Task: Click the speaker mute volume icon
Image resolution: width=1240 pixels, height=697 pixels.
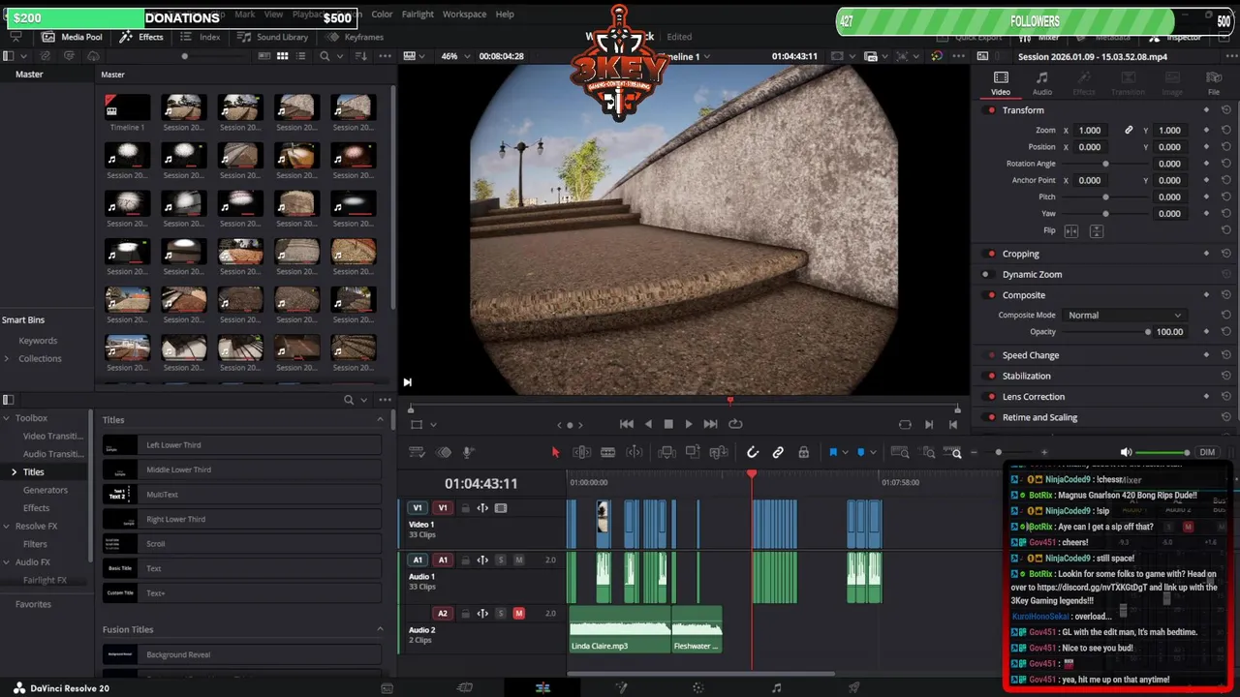Action: (1126, 452)
